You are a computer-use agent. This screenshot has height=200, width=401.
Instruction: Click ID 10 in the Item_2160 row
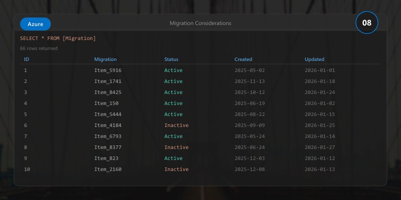(27, 169)
